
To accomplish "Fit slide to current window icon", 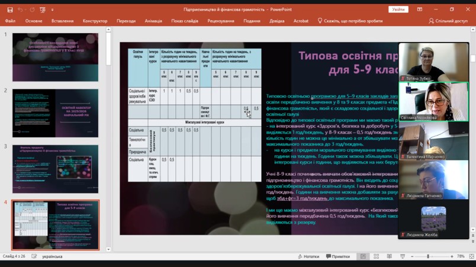I will tap(471, 256).
